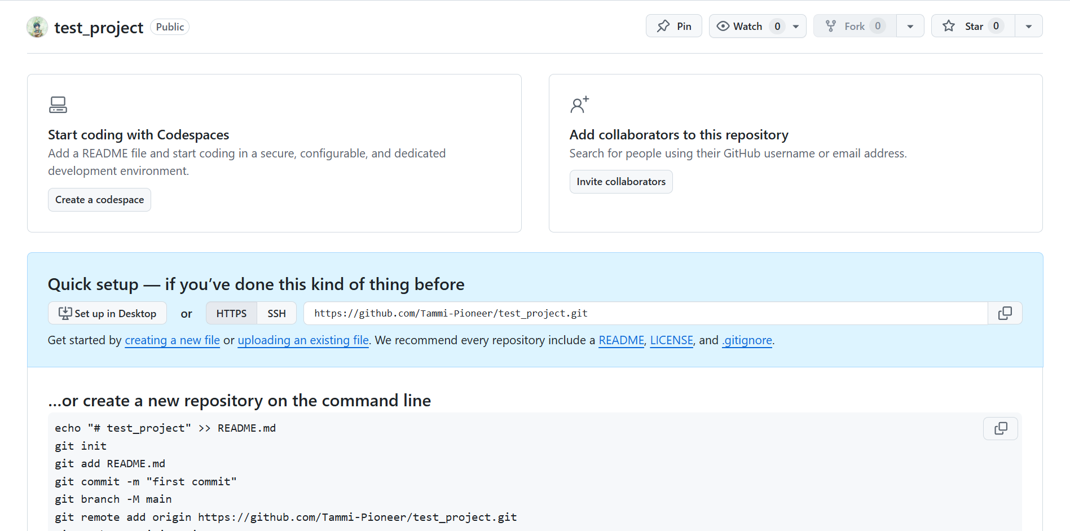The width and height of the screenshot is (1070, 531).
Task: Open the uploading an existing file link
Action: 303,340
